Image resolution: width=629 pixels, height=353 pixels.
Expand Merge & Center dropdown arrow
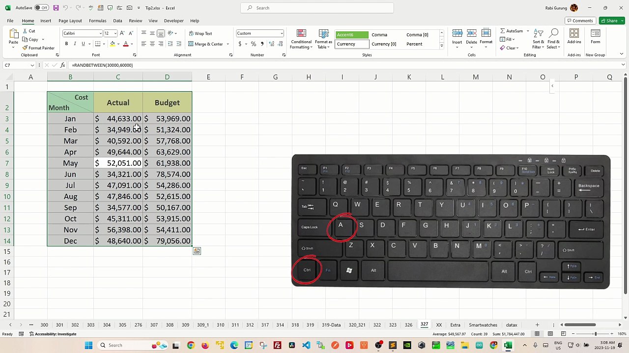pos(227,44)
